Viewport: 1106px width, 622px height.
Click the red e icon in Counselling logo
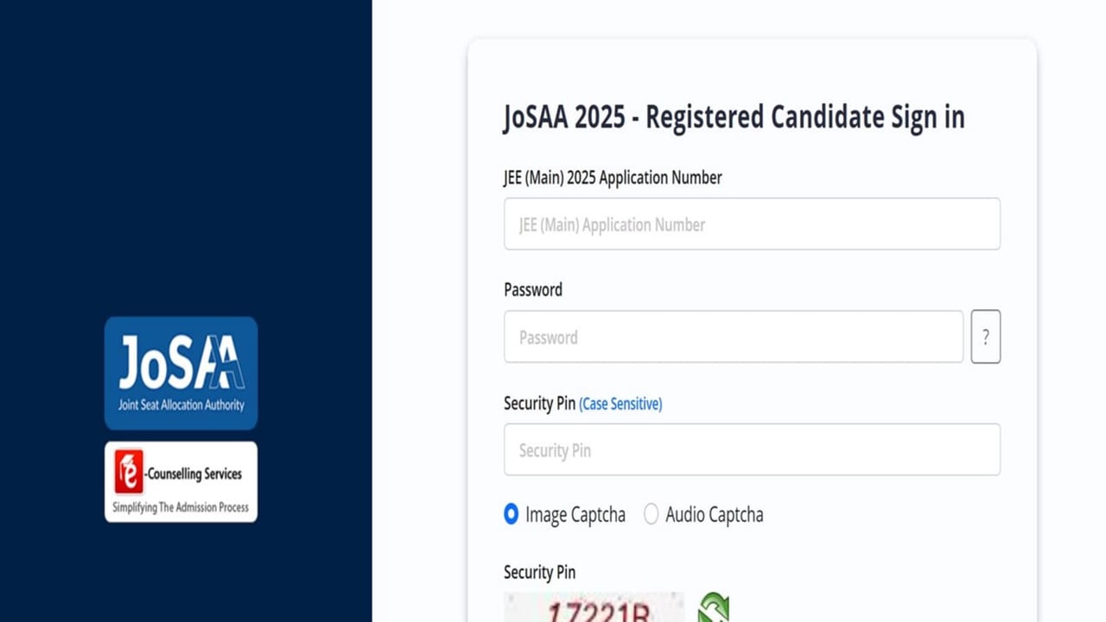click(x=129, y=473)
